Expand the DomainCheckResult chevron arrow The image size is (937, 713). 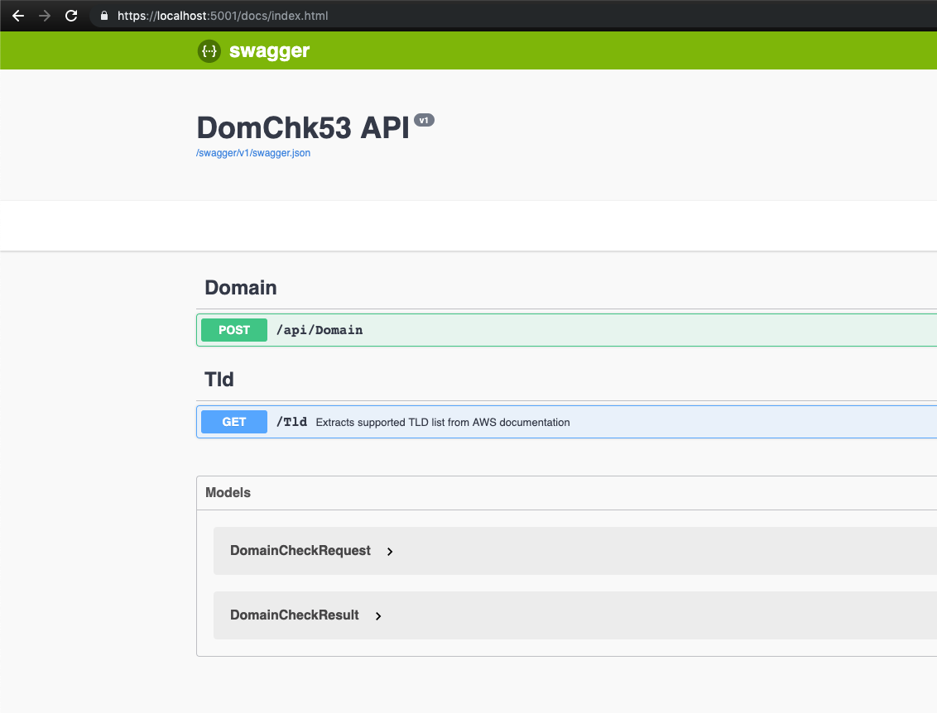click(378, 616)
